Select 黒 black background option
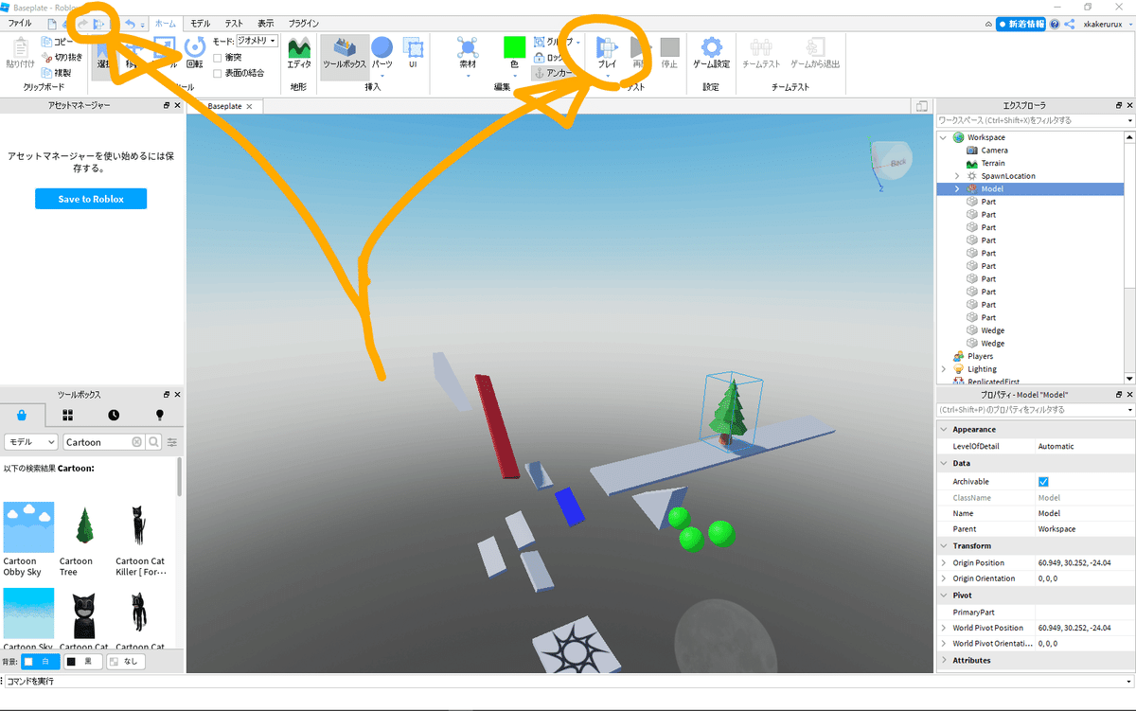This screenshot has width=1136, height=711. (x=81, y=662)
